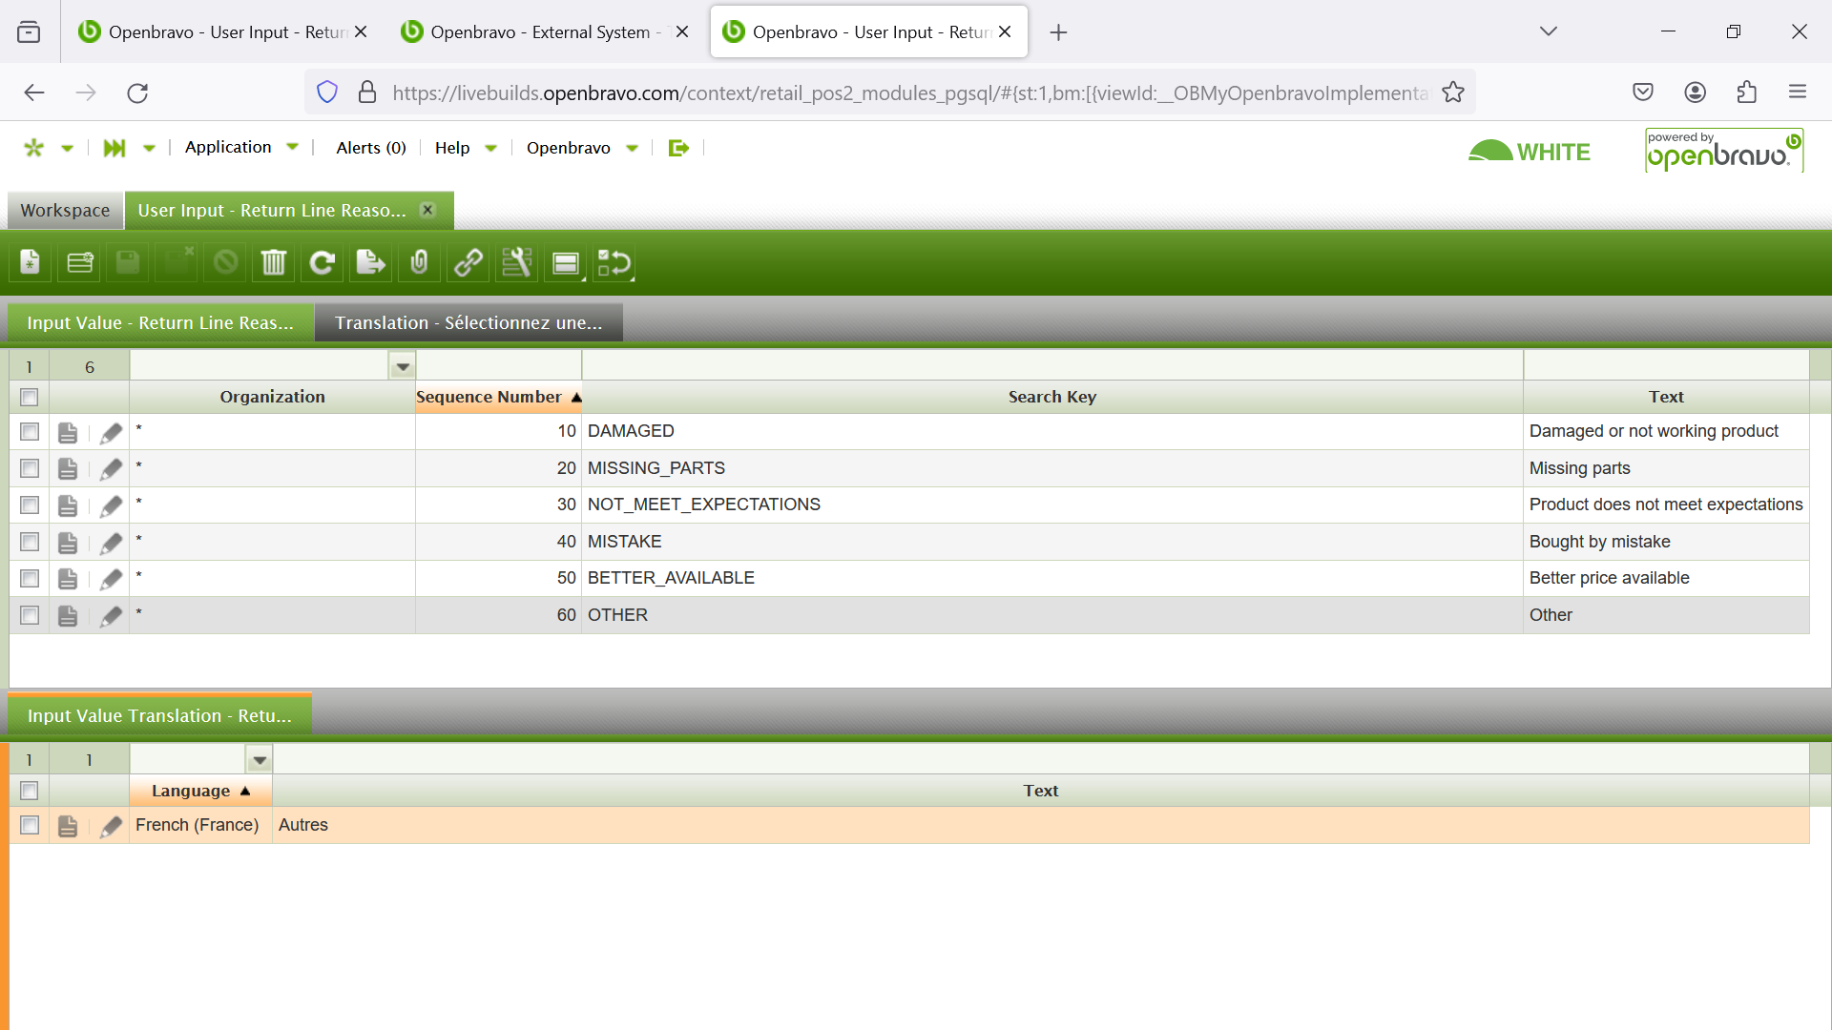Click the chain link toolbar icon
Image resolution: width=1832 pixels, height=1030 pixels.
468,262
